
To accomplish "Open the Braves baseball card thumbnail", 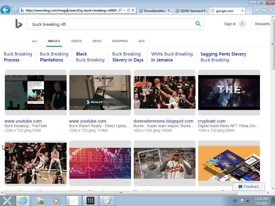I will pos(165,163).
